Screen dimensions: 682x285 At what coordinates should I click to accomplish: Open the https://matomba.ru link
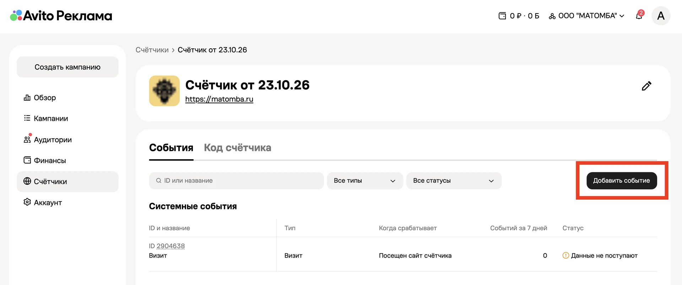tap(219, 99)
